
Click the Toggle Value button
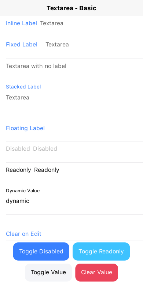tap(48, 272)
